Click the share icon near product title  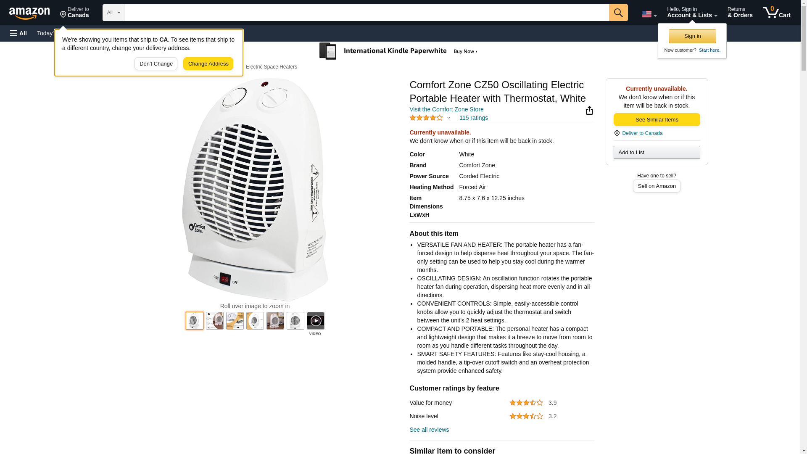589,111
